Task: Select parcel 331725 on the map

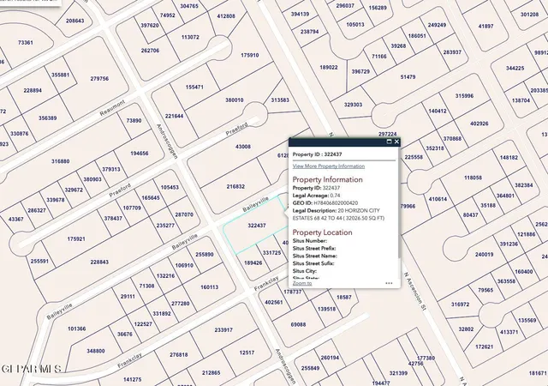Action: coord(271,252)
